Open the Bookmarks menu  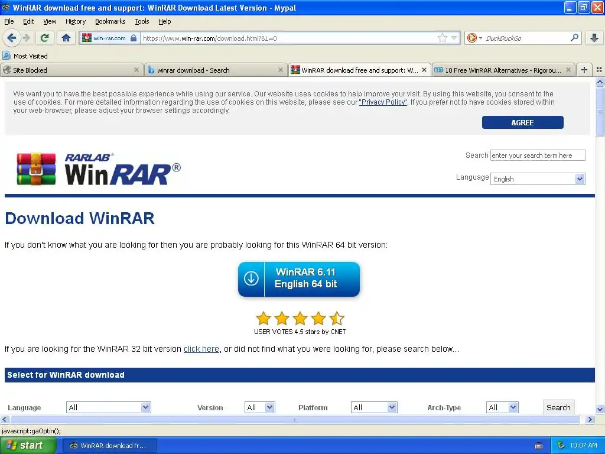tap(110, 21)
